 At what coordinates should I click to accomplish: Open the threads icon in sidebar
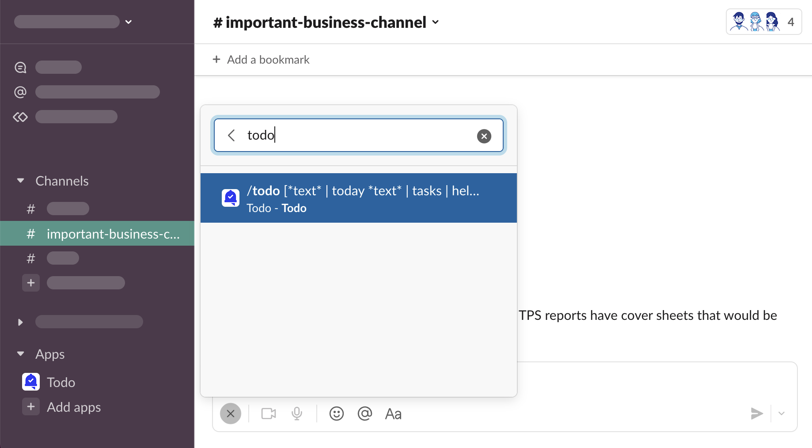[x=20, y=67]
